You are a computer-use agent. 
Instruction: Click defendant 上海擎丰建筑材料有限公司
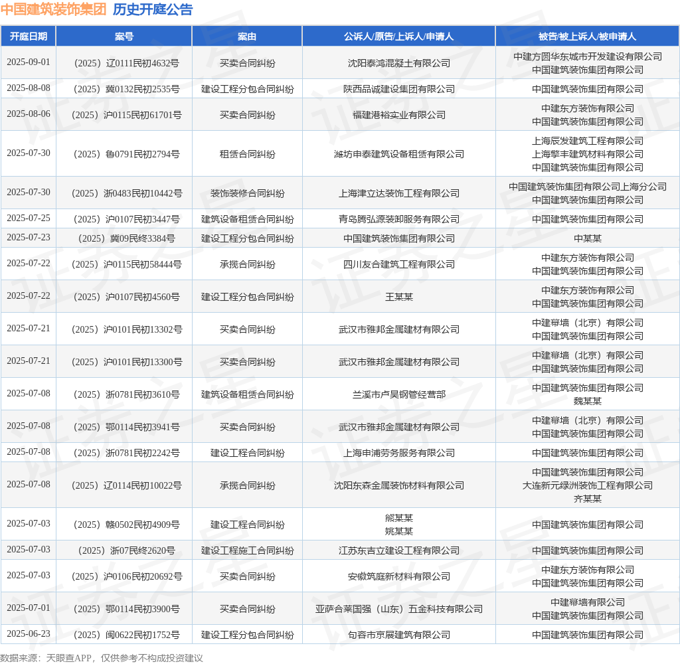click(588, 154)
